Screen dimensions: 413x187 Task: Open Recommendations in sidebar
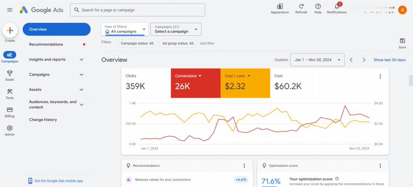pyautogui.click(x=46, y=44)
